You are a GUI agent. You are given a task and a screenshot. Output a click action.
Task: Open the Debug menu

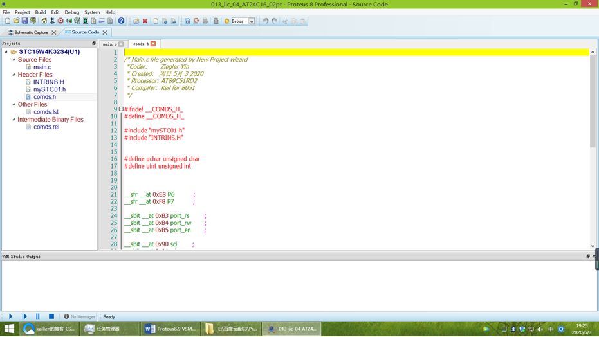pos(72,12)
